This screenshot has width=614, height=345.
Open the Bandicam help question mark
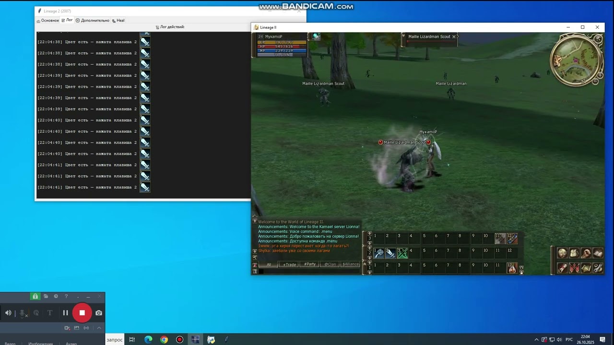tap(66, 296)
